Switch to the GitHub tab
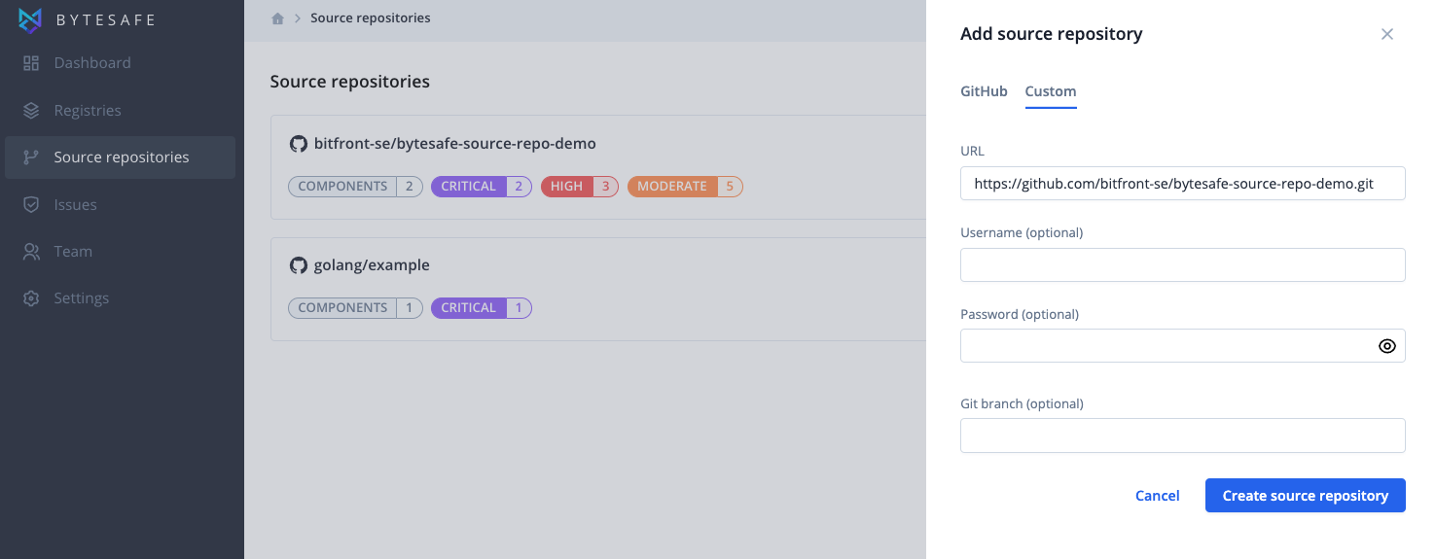 coord(984,91)
